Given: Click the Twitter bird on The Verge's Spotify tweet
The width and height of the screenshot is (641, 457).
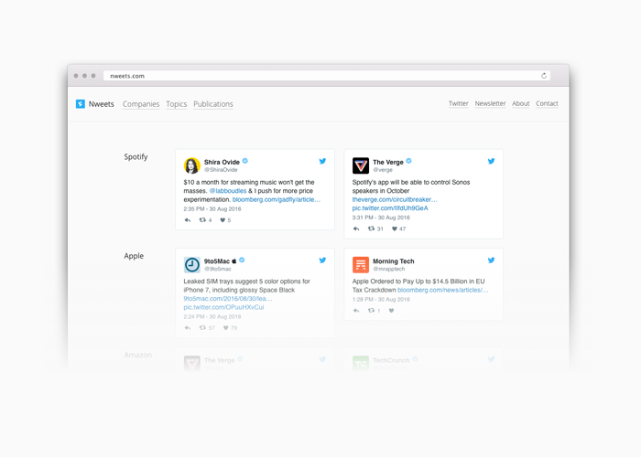Looking at the screenshot, I should 492,161.
